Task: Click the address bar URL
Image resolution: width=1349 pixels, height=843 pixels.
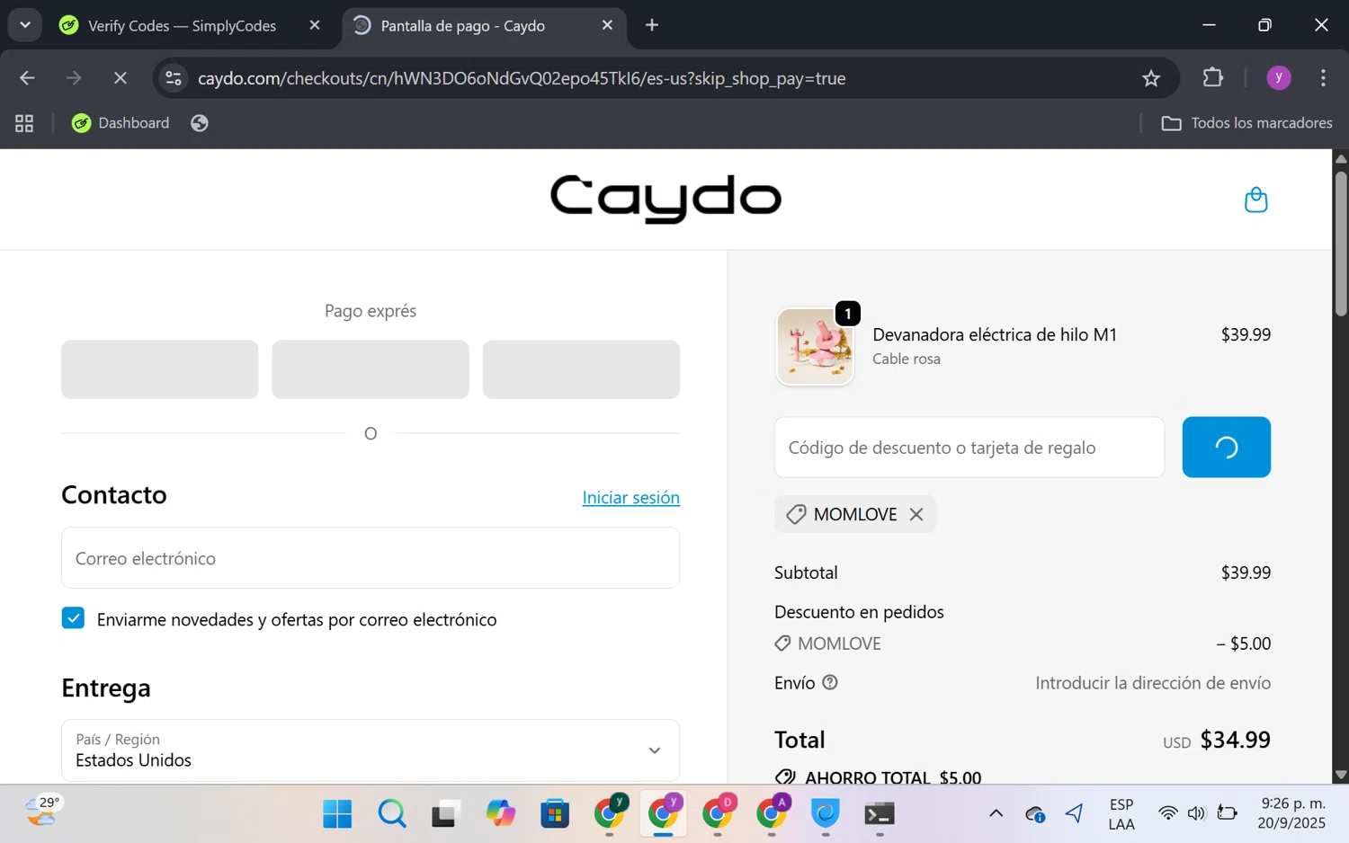Action: coord(522,78)
